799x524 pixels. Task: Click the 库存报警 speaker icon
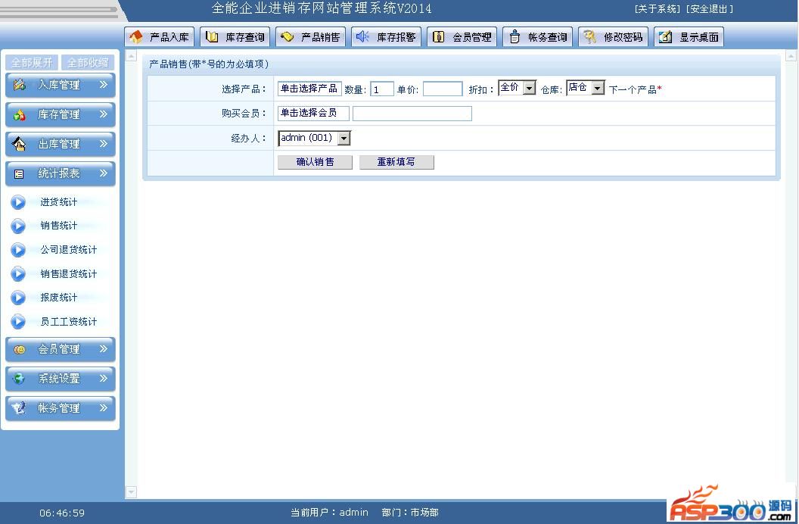click(x=362, y=36)
